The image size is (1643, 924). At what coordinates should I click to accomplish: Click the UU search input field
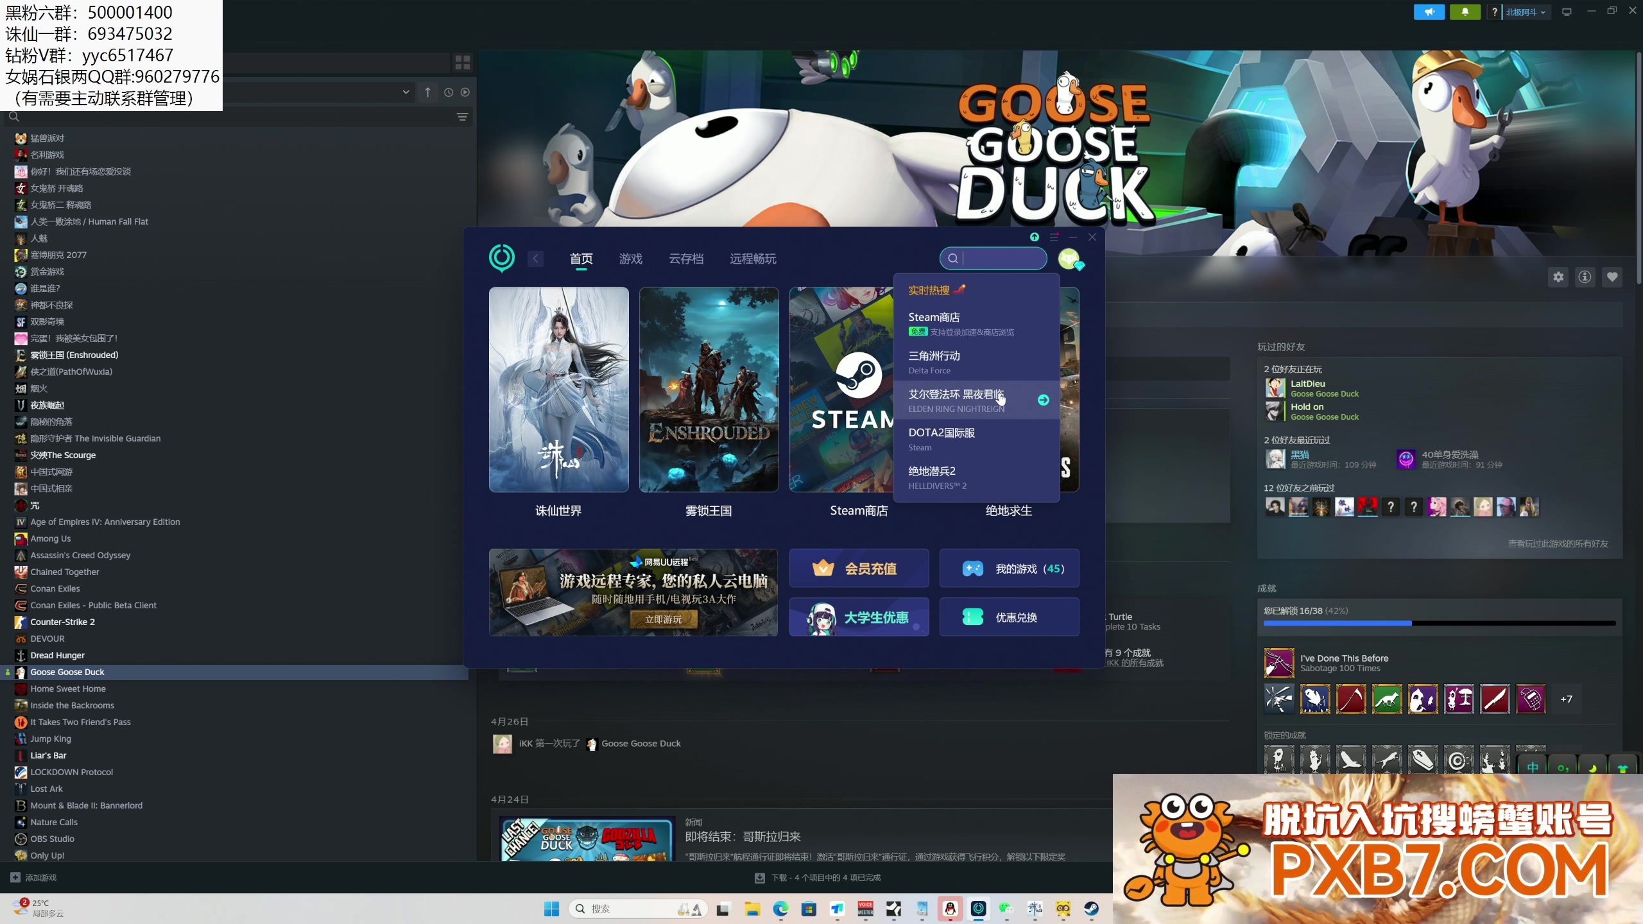click(994, 259)
